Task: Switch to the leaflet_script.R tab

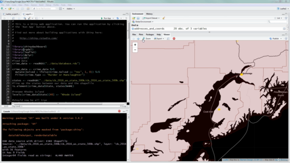Action: (11, 14)
